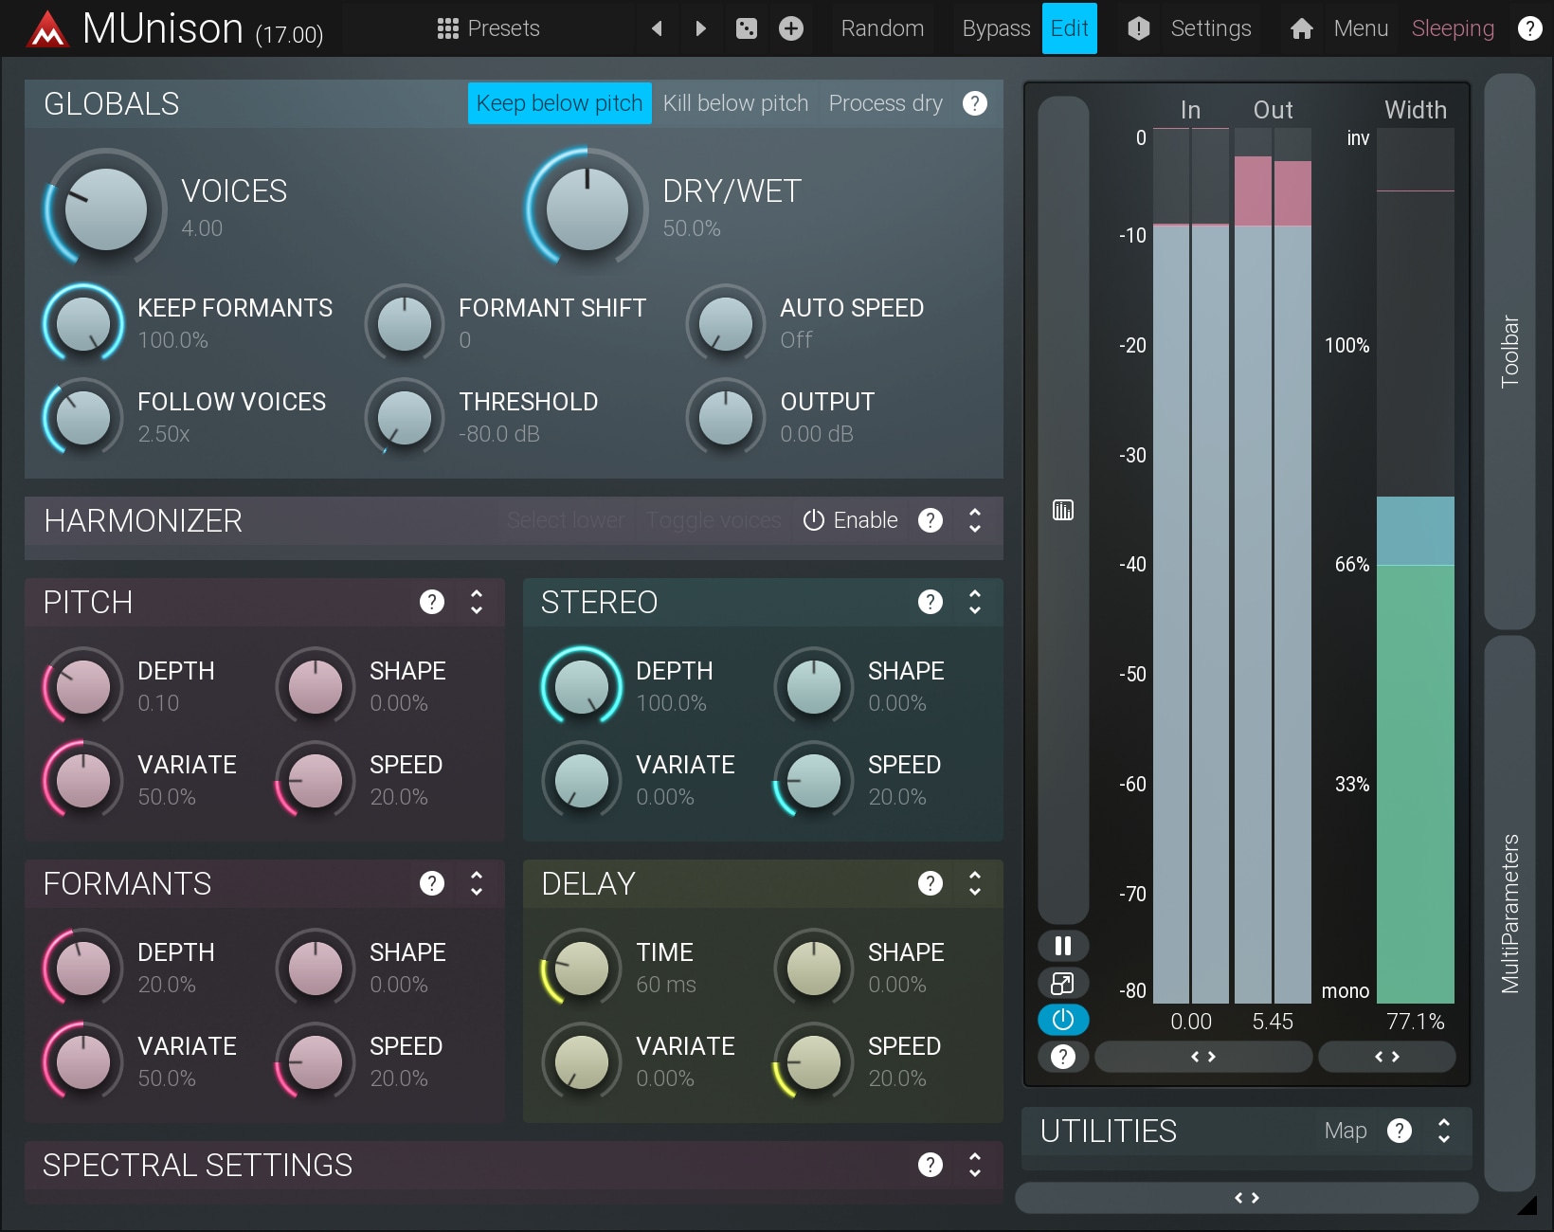Pause the meter display
The width and height of the screenshot is (1554, 1232).
[x=1063, y=946]
